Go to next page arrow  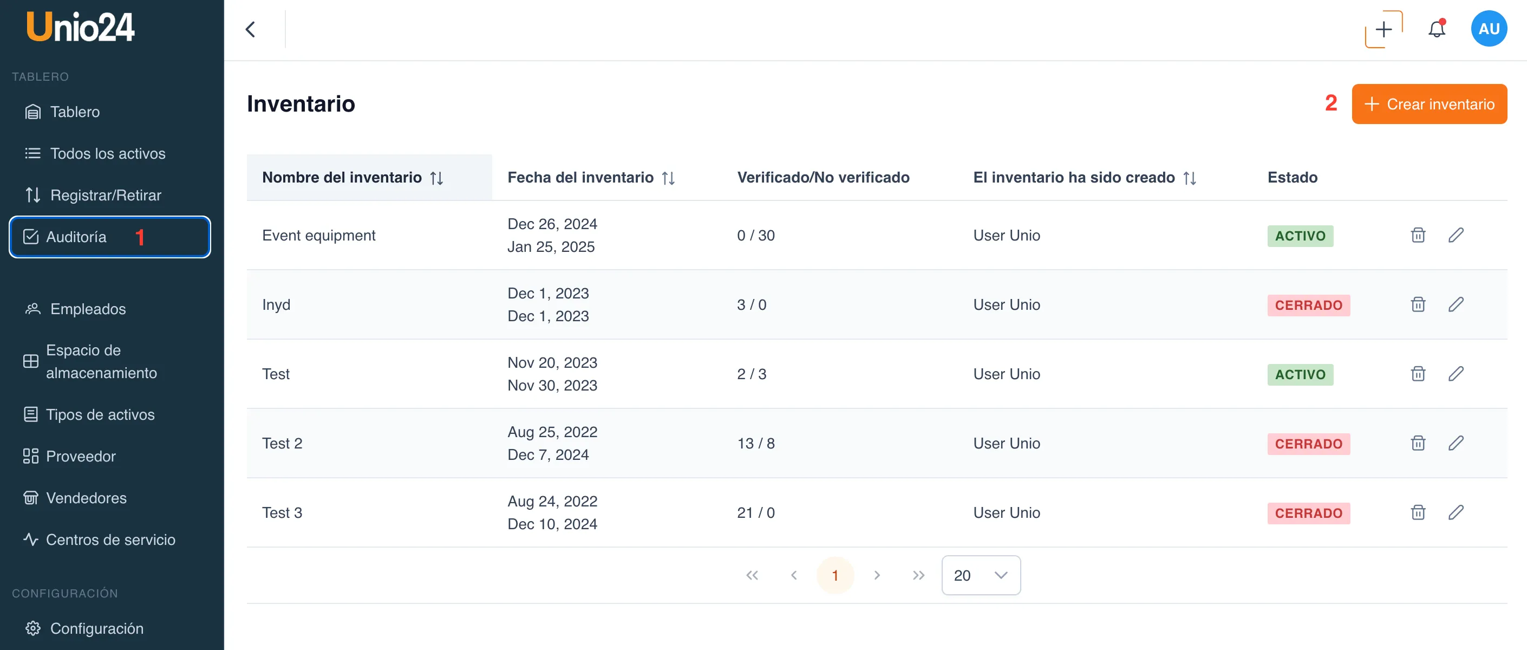click(x=877, y=575)
